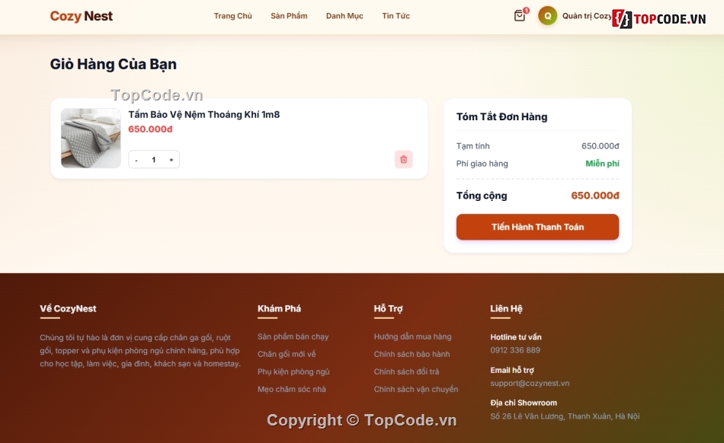Click the Tóm Tắt Đơn Hàng heading
Screen dimensions: 724x443
pyautogui.click(x=502, y=116)
